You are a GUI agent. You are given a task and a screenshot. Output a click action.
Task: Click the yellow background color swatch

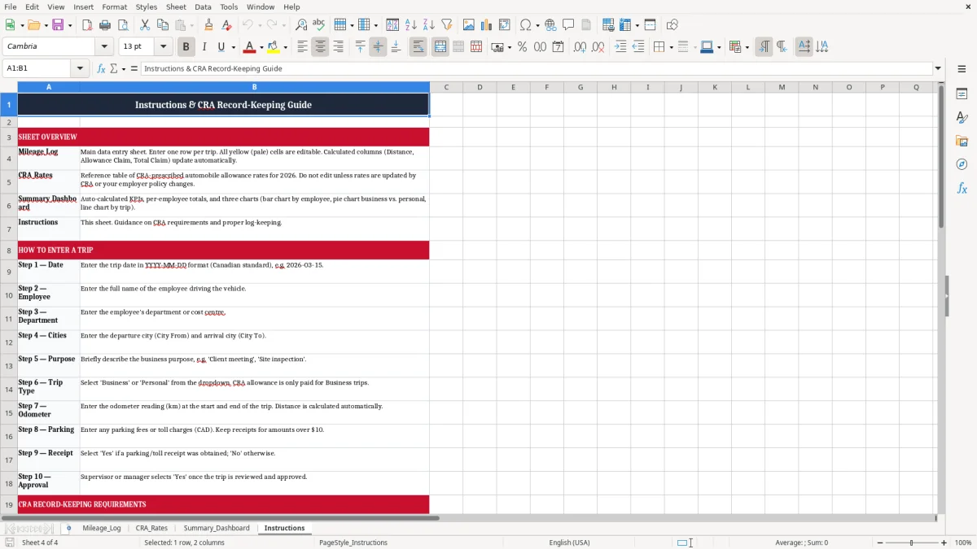coord(273,47)
